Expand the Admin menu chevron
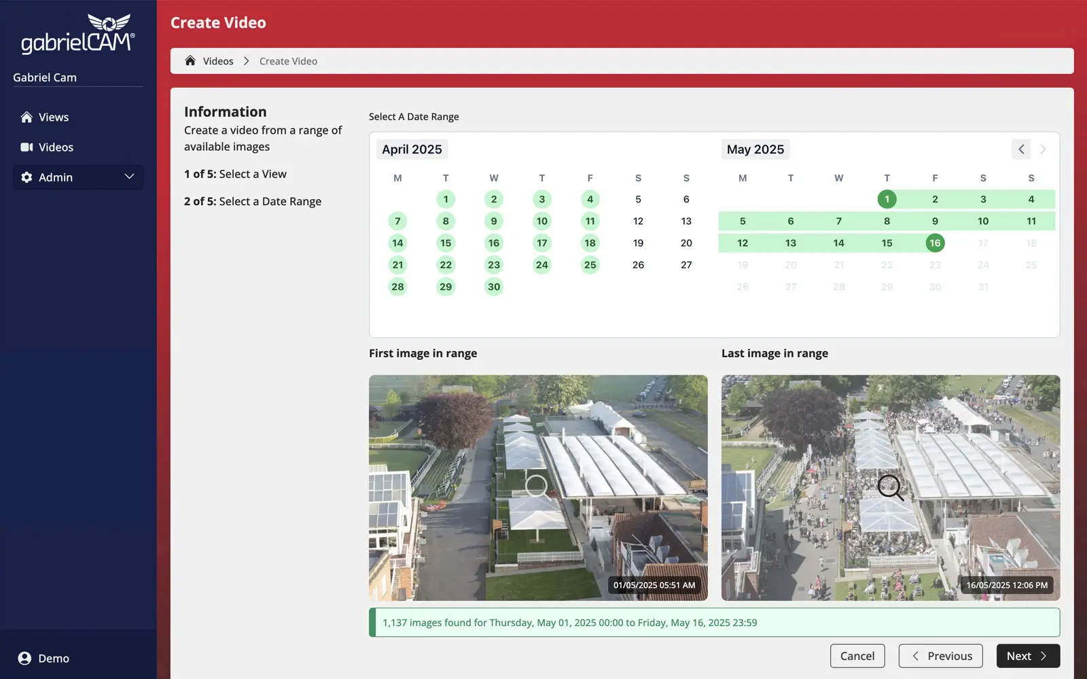Viewport: 1087px width, 679px height. pos(129,177)
